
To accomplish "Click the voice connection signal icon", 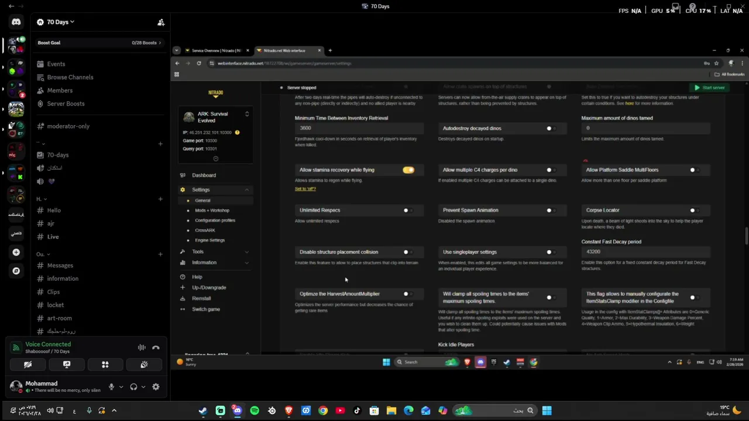I will (x=16, y=347).
